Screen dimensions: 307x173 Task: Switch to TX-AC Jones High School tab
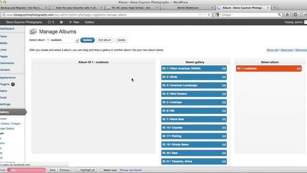[132, 8]
